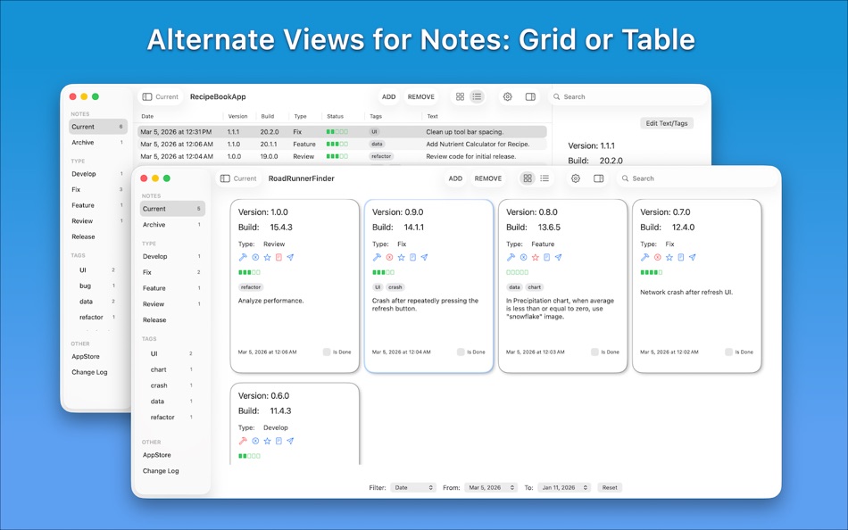Viewport: 848px width, 530px height.
Task: Select the hammer icon on the Version 1.0.0 card
Action: click(243, 257)
